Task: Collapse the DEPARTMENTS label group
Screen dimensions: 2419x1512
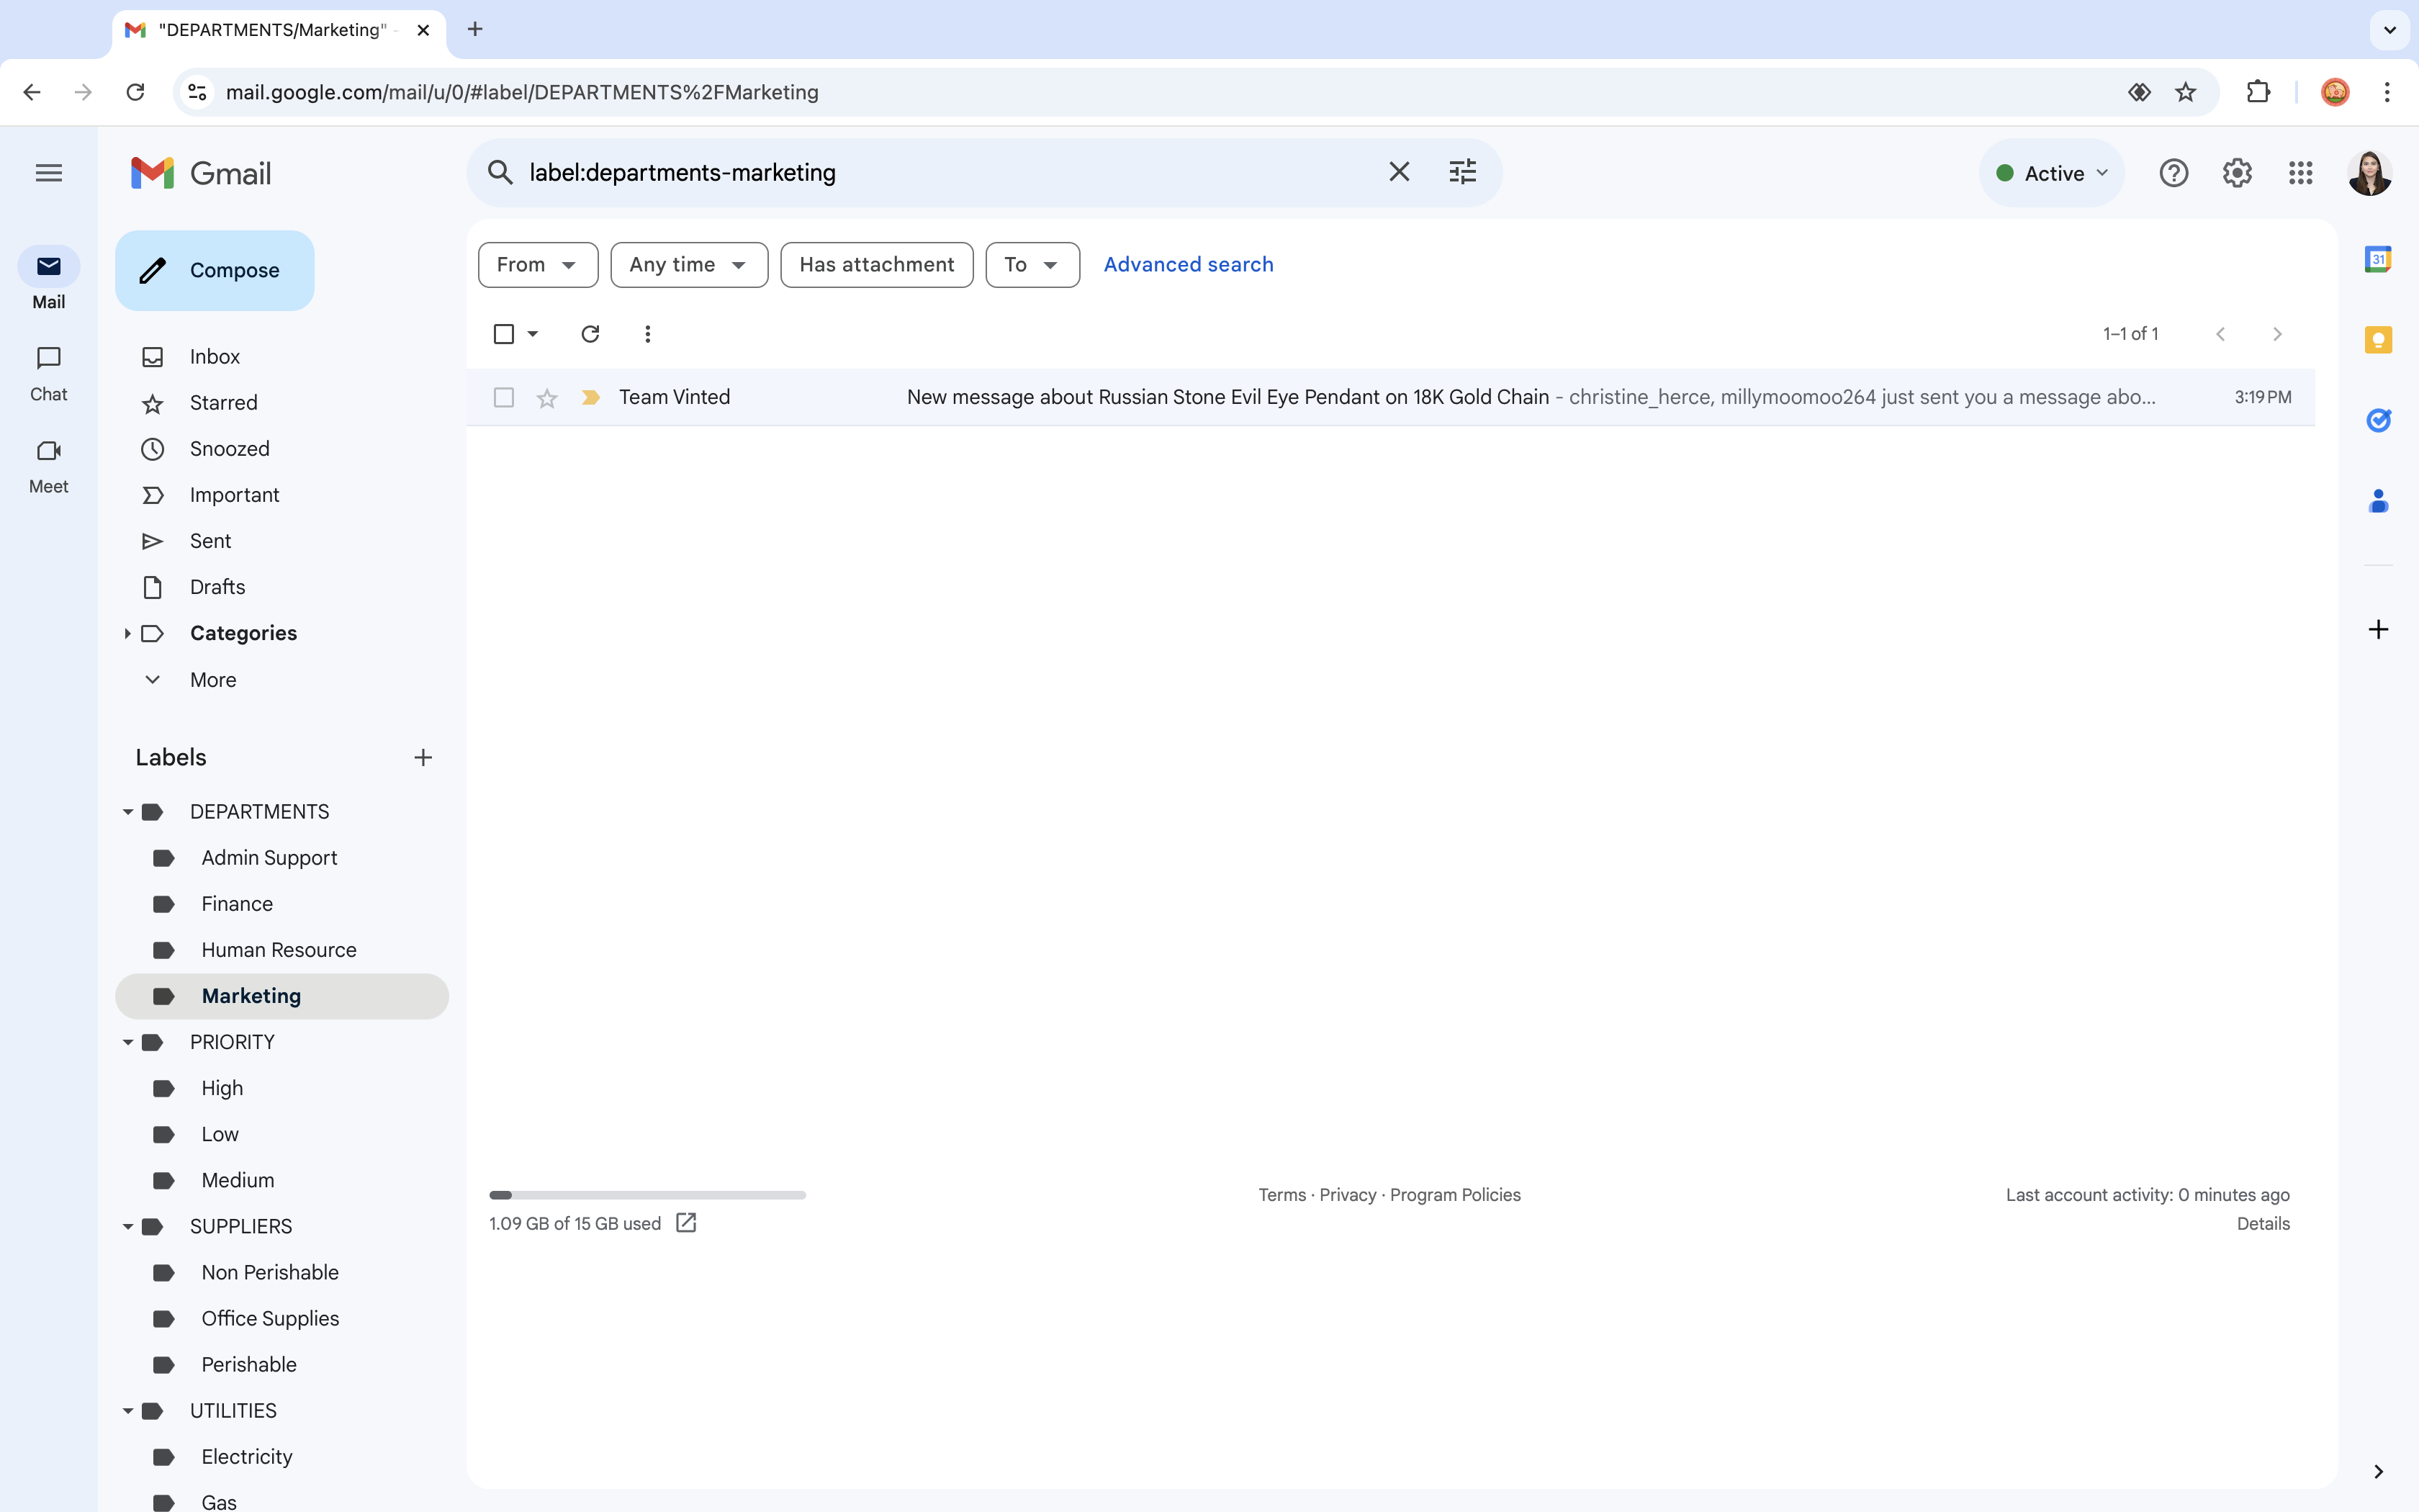Action: click(x=128, y=812)
